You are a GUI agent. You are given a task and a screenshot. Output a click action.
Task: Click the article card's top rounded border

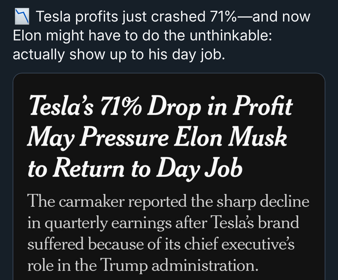click(x=169, y=73)
